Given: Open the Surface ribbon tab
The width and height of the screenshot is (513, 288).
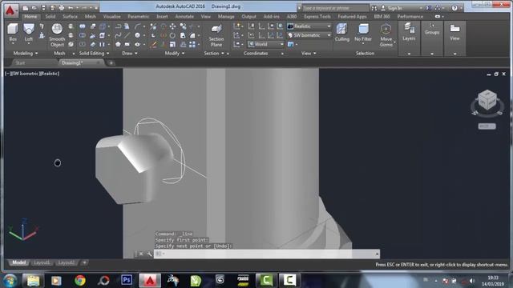Looking at the screenshot, I should point(70,16).
